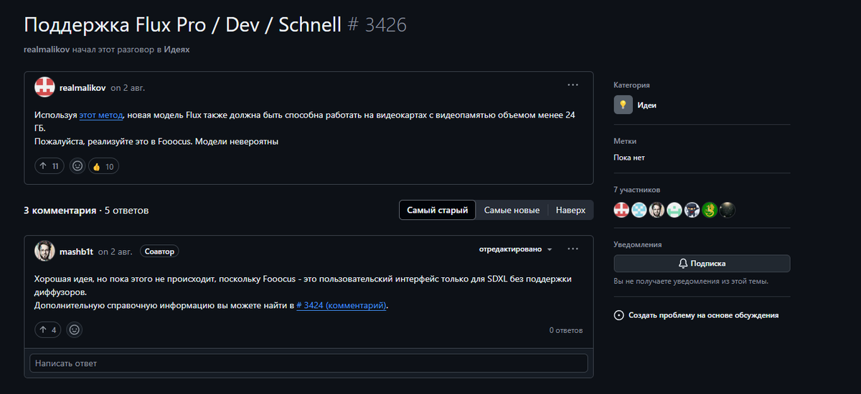Follow the 'этот метод' link
This screenshot has width=861, height=394.
pos(101,115)
